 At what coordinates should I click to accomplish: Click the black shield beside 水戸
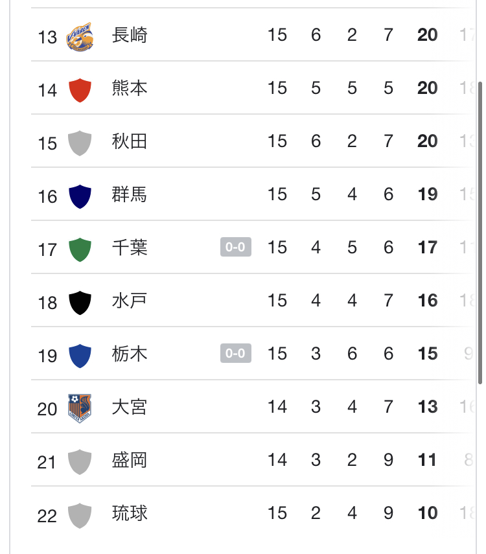click(80, 302)
